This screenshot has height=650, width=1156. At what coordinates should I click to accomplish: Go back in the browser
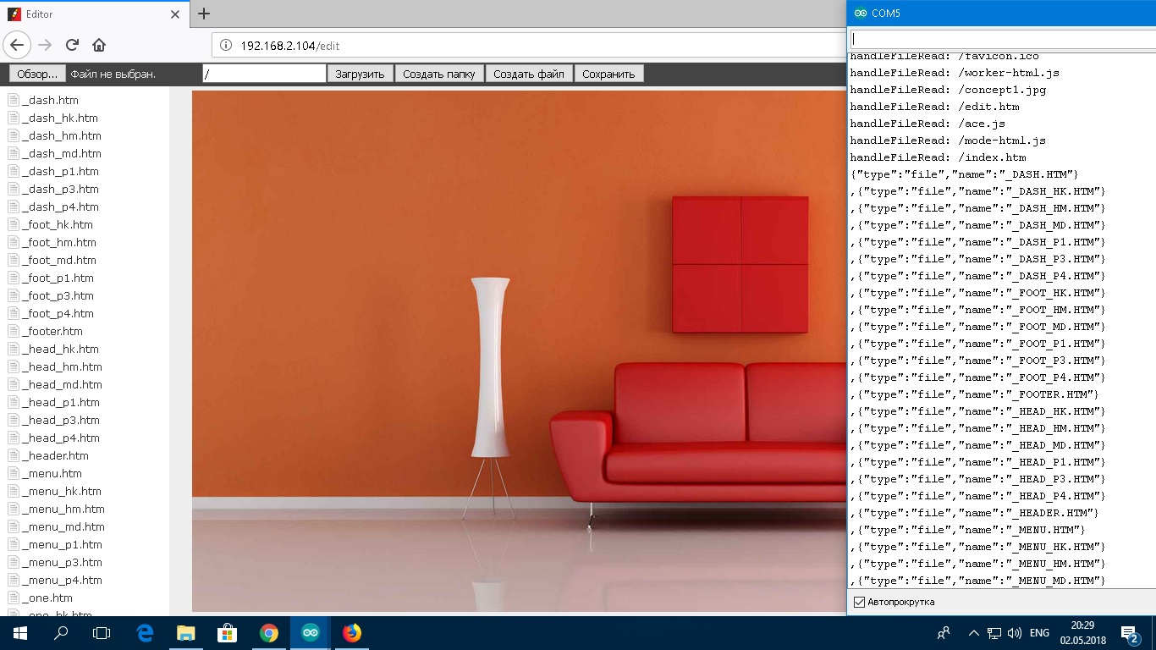17,45
